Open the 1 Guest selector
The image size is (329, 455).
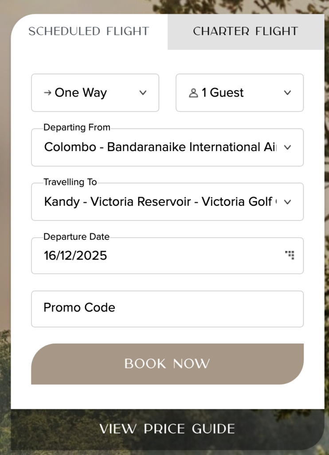[x=239, y=93]
